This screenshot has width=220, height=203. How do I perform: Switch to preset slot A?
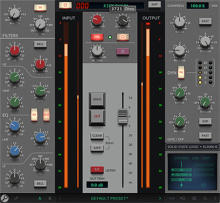(40, 198)
